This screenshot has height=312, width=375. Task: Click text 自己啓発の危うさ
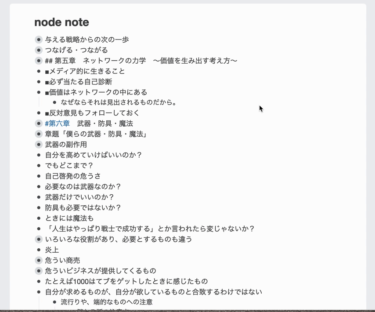click(73, 176)
